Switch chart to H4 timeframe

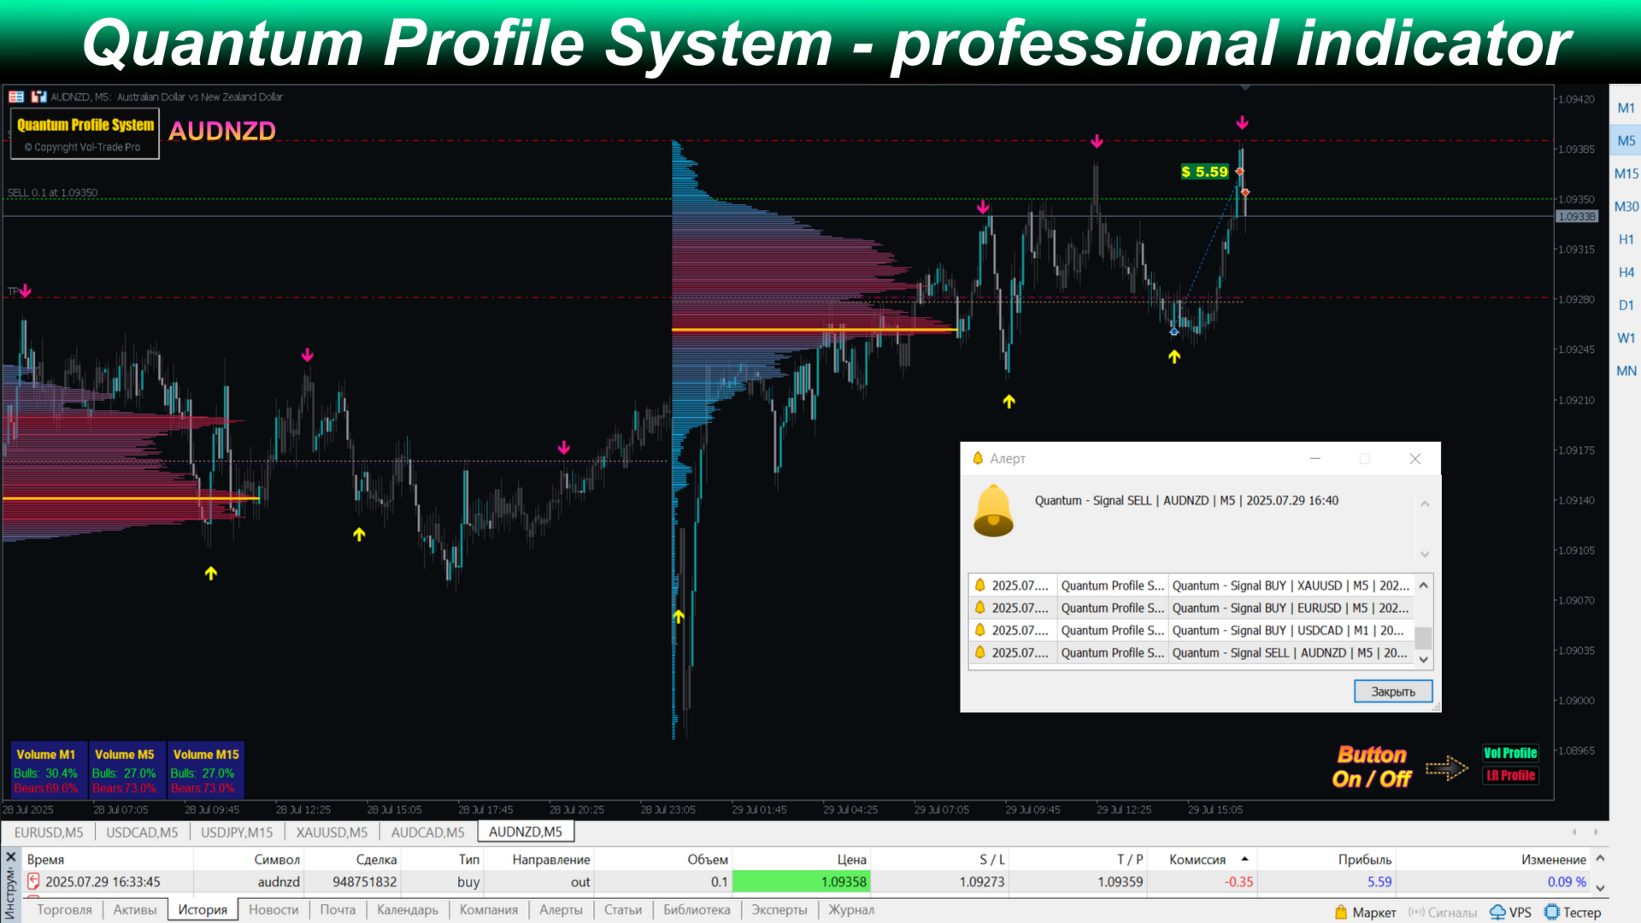click(x=1626, y=272)
